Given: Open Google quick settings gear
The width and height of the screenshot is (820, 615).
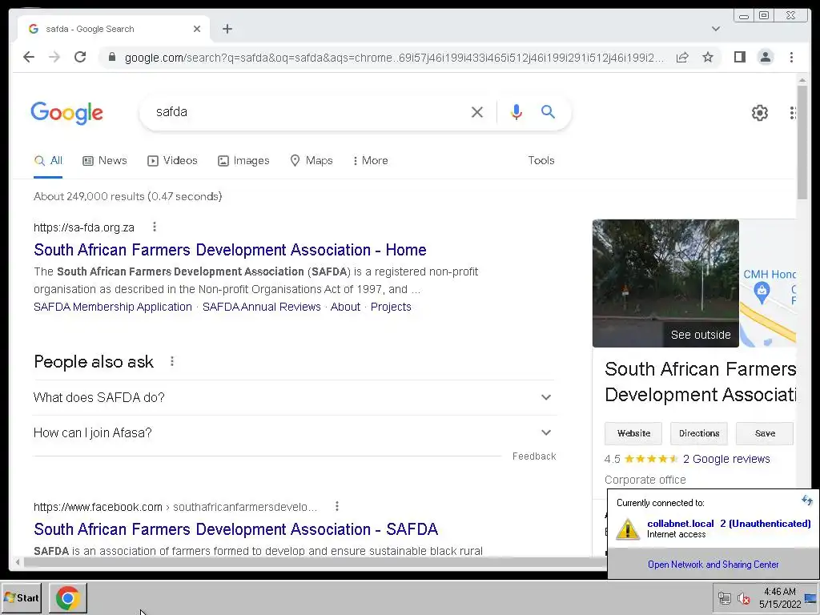Looking at the screenshot, I should pos(760,112).
